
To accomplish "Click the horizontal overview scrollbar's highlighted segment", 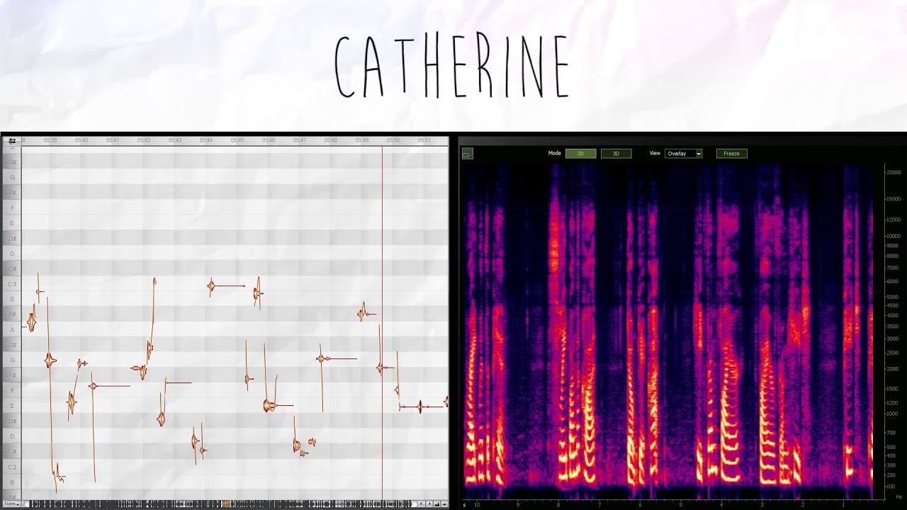I will click(226, 504).
